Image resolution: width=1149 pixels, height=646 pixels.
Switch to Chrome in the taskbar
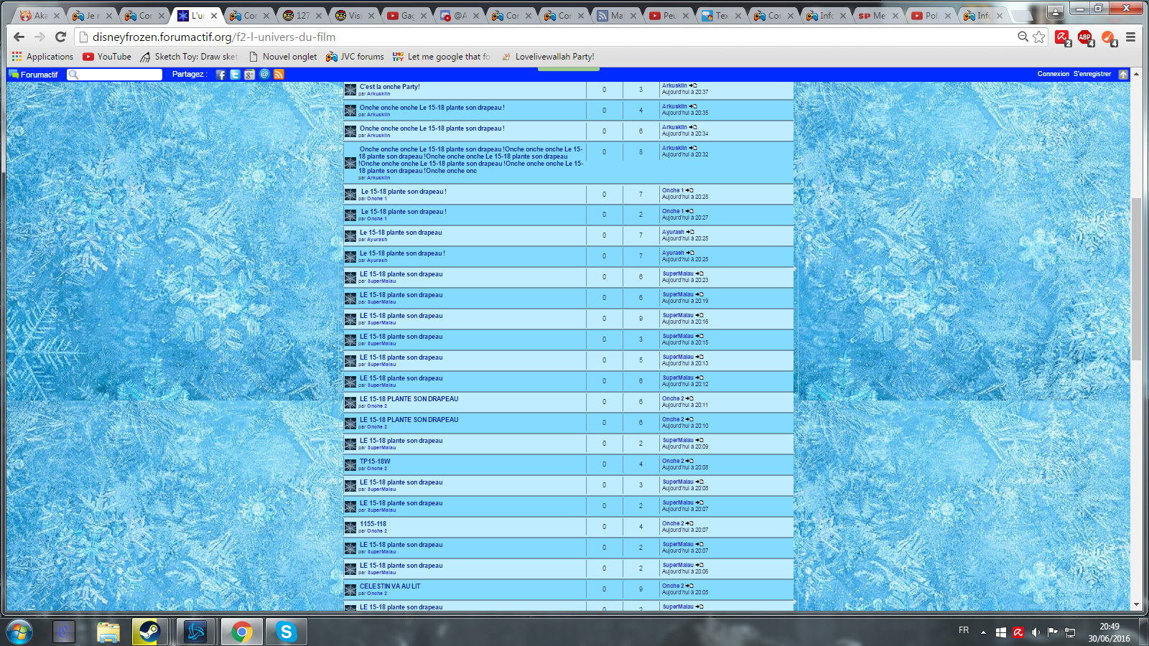pyautogui.click(x=241, y=632)
